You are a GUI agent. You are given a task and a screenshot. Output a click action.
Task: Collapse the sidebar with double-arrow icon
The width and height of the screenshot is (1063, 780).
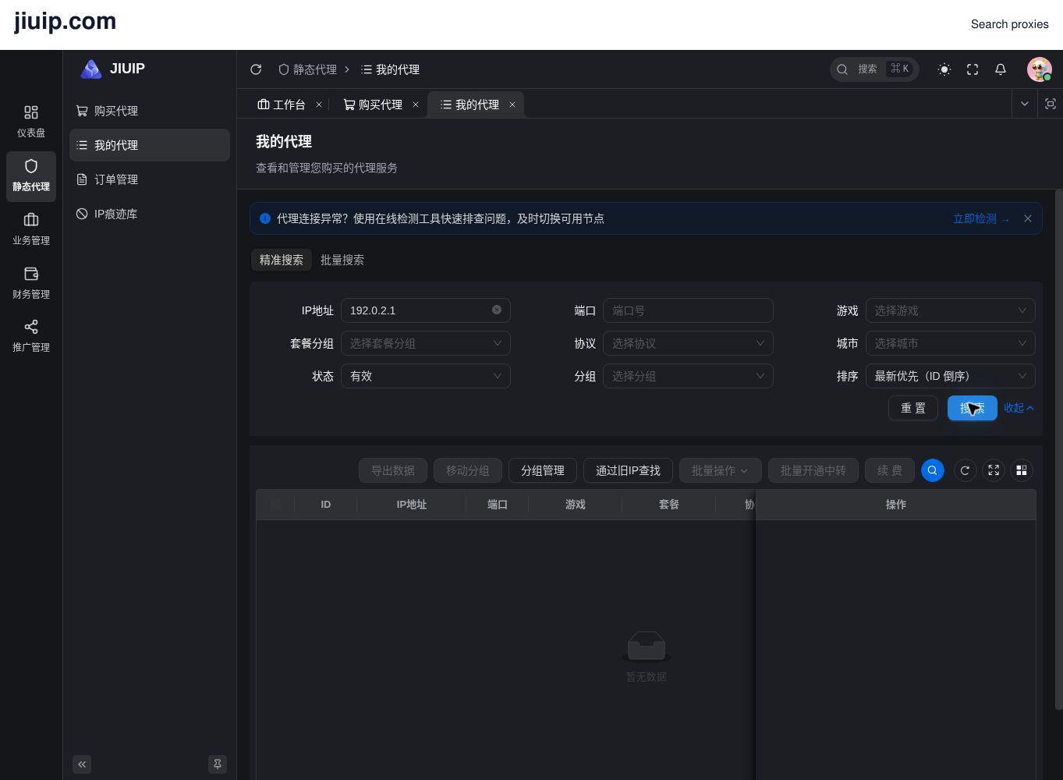click(x=82, y=764)
